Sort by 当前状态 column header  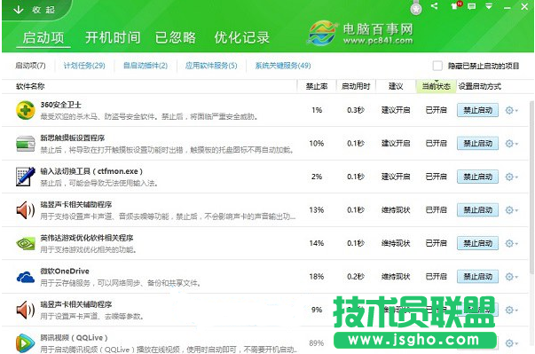coord(436,86)
